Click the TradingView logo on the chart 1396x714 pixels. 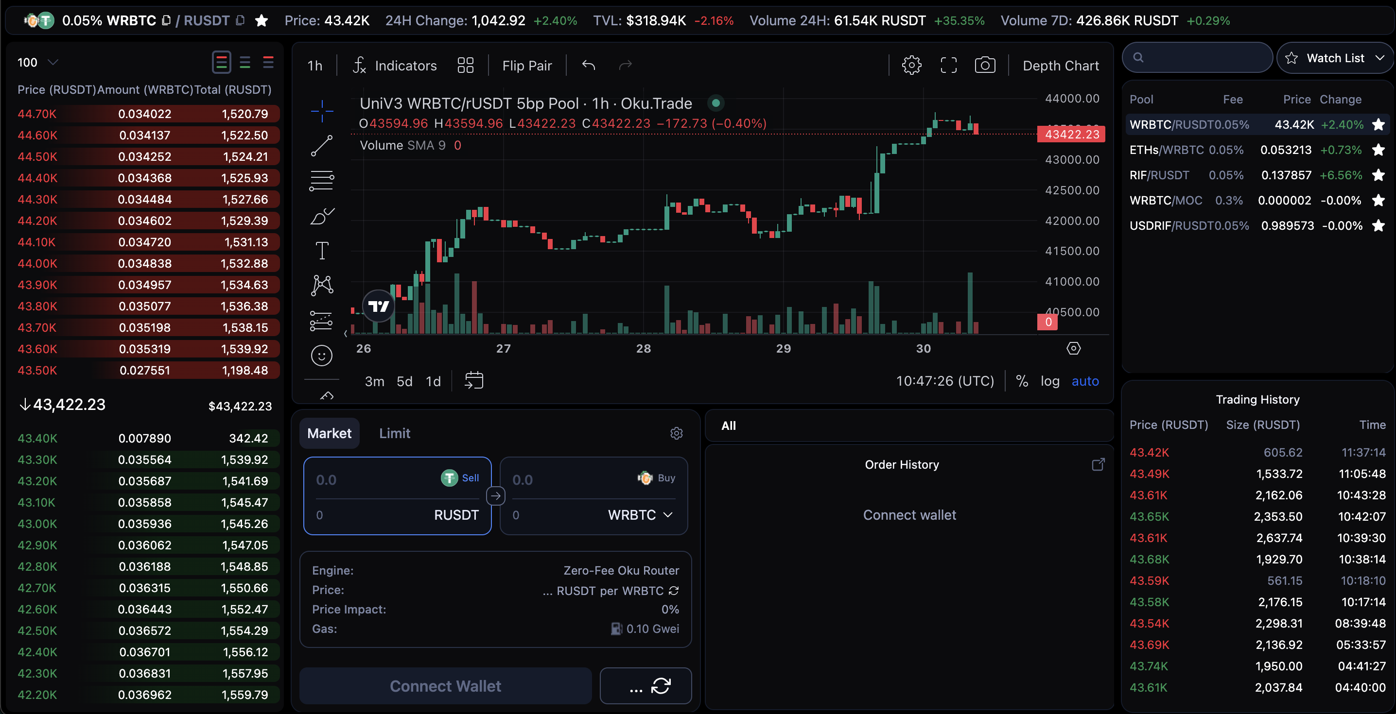(x=379, y=306)
